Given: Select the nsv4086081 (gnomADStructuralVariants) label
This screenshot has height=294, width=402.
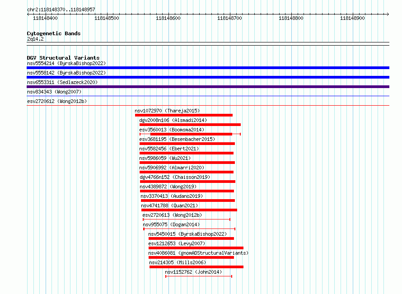Looking at the screenshot, I should tap(198, 253).
